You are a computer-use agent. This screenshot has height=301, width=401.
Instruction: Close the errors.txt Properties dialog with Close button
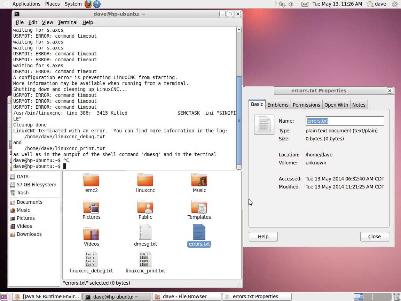[375, 237]
